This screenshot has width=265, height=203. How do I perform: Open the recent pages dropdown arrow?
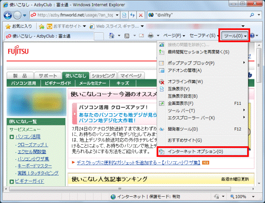tap(25, 15)
